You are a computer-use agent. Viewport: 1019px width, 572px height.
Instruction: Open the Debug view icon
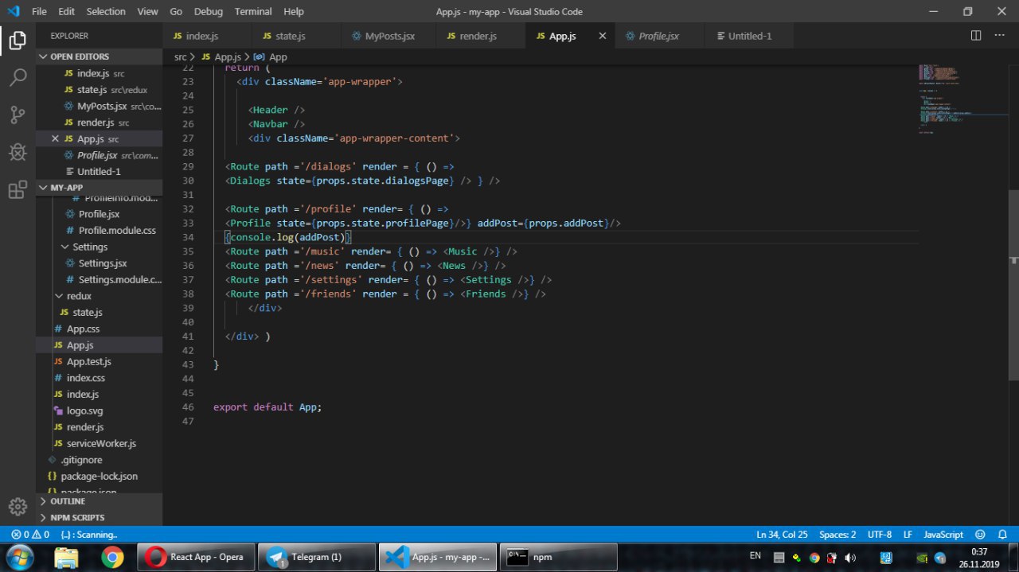[18, 152]
